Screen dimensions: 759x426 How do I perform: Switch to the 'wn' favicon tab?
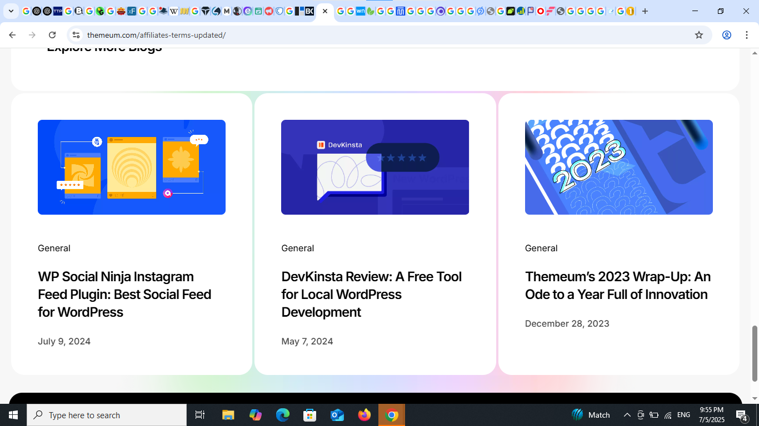361,11
